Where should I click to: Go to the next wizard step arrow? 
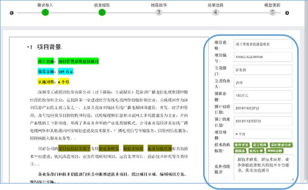coord(287,13)
